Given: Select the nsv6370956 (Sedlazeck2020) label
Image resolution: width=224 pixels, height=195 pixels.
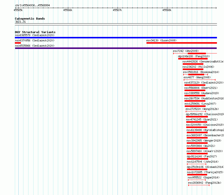Looking at the screenshot, I should coord(35,40).
